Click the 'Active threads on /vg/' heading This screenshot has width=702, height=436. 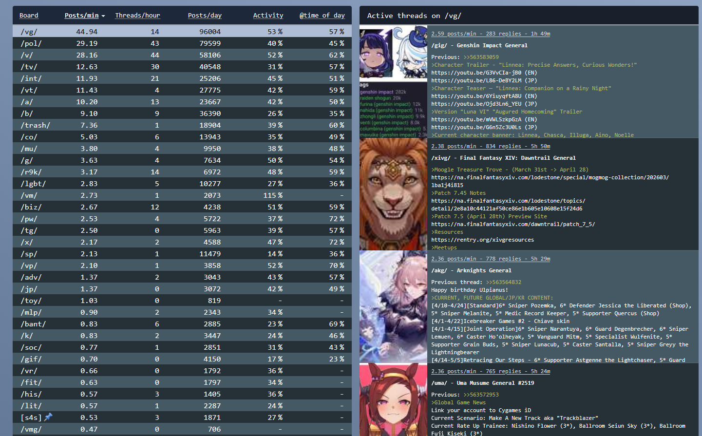(414, 16)
